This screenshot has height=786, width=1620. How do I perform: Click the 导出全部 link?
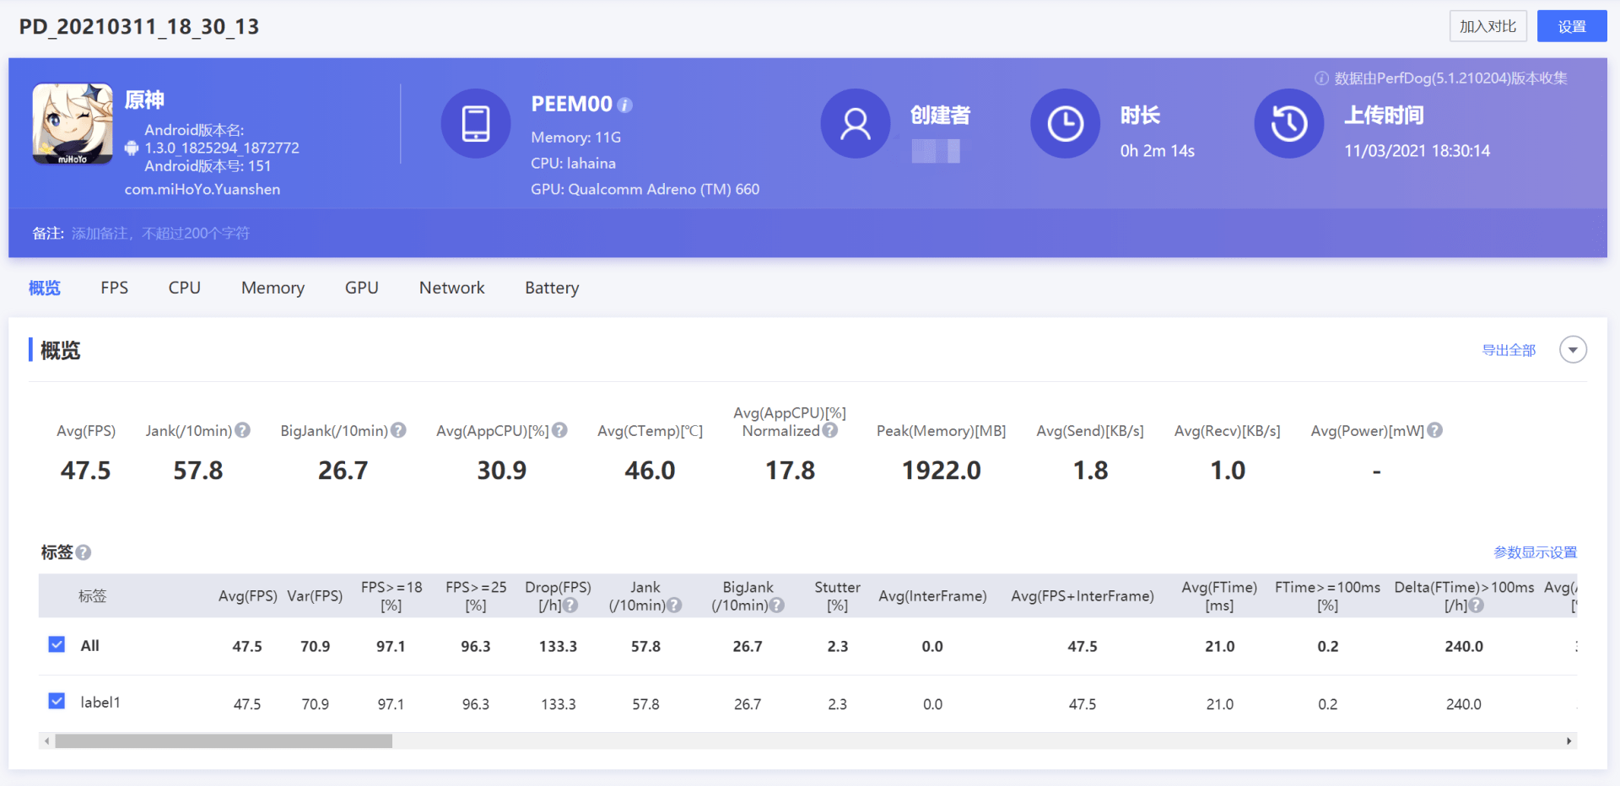pyautogui.click(x=1509, y=350)
